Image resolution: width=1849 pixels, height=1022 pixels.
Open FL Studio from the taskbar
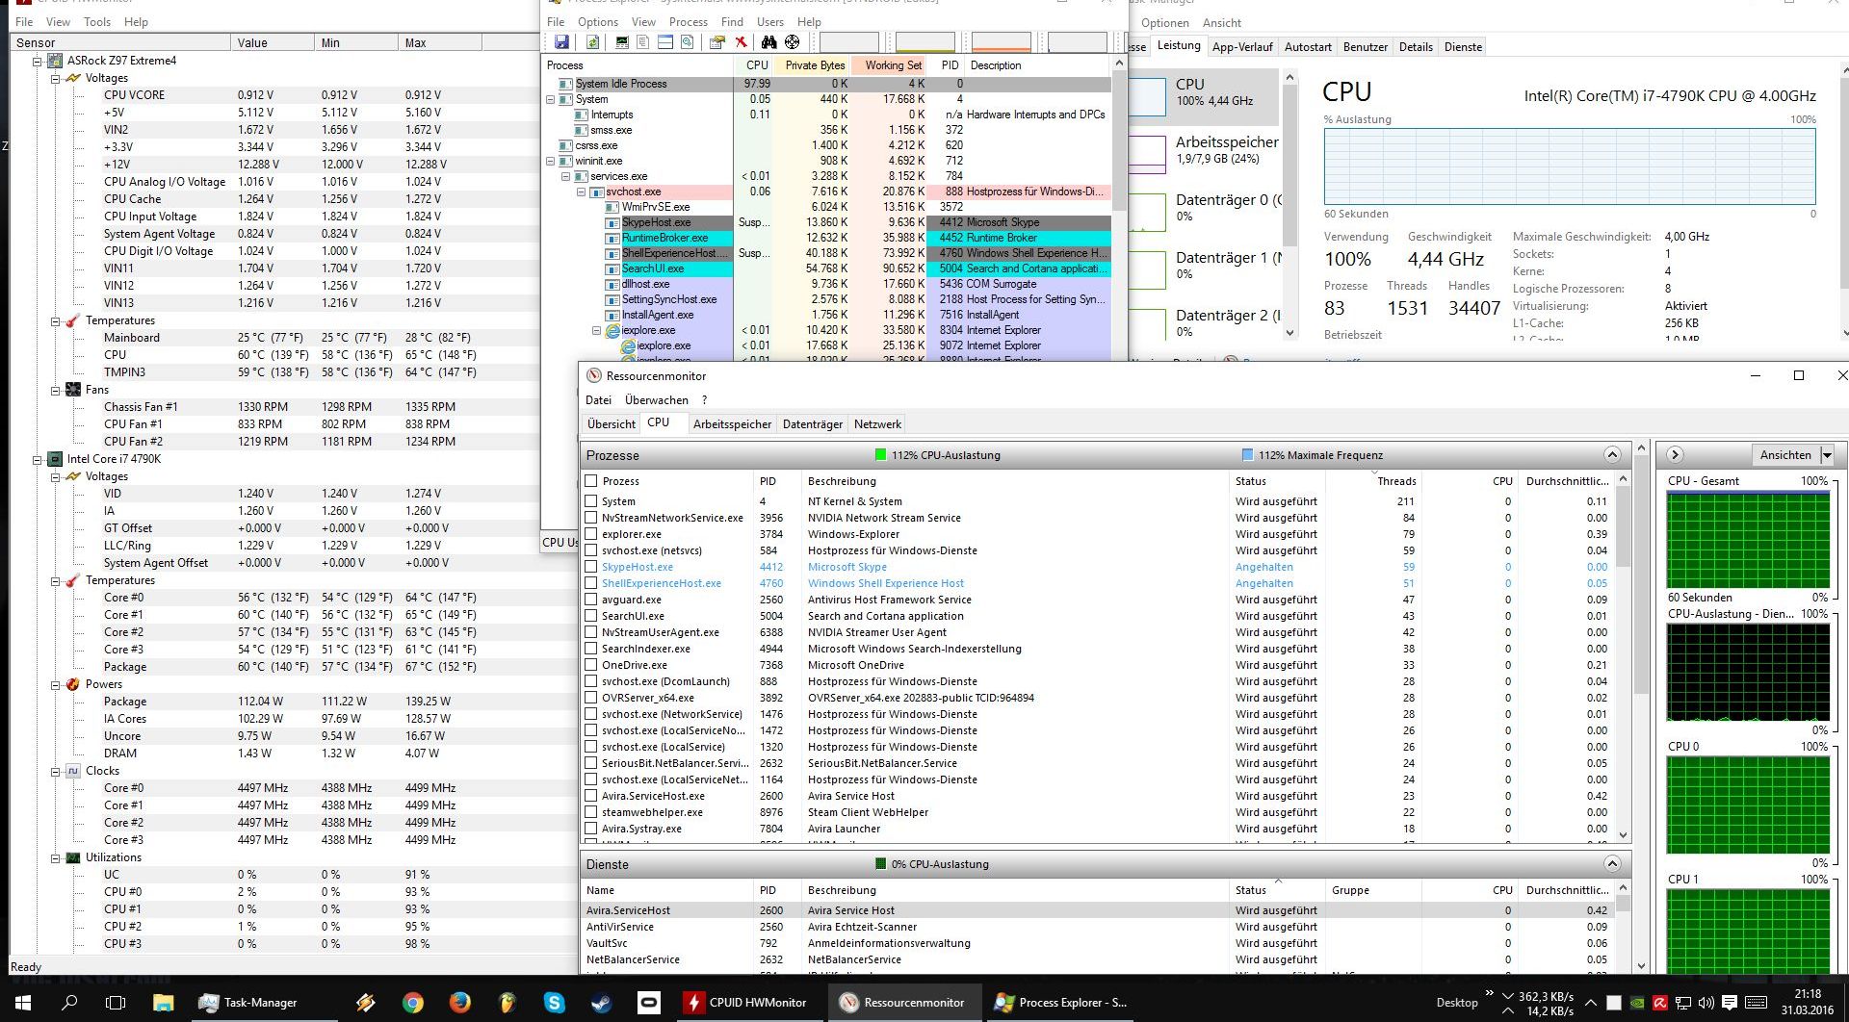coord(508,1003)
